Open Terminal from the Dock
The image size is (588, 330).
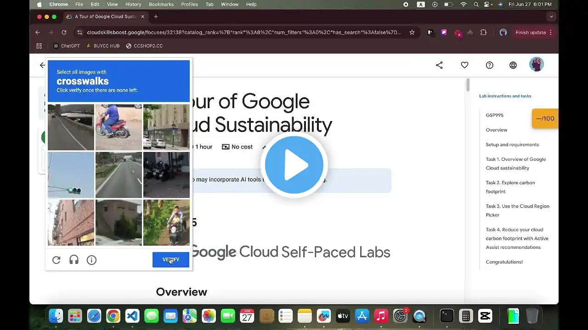[447, 316]
